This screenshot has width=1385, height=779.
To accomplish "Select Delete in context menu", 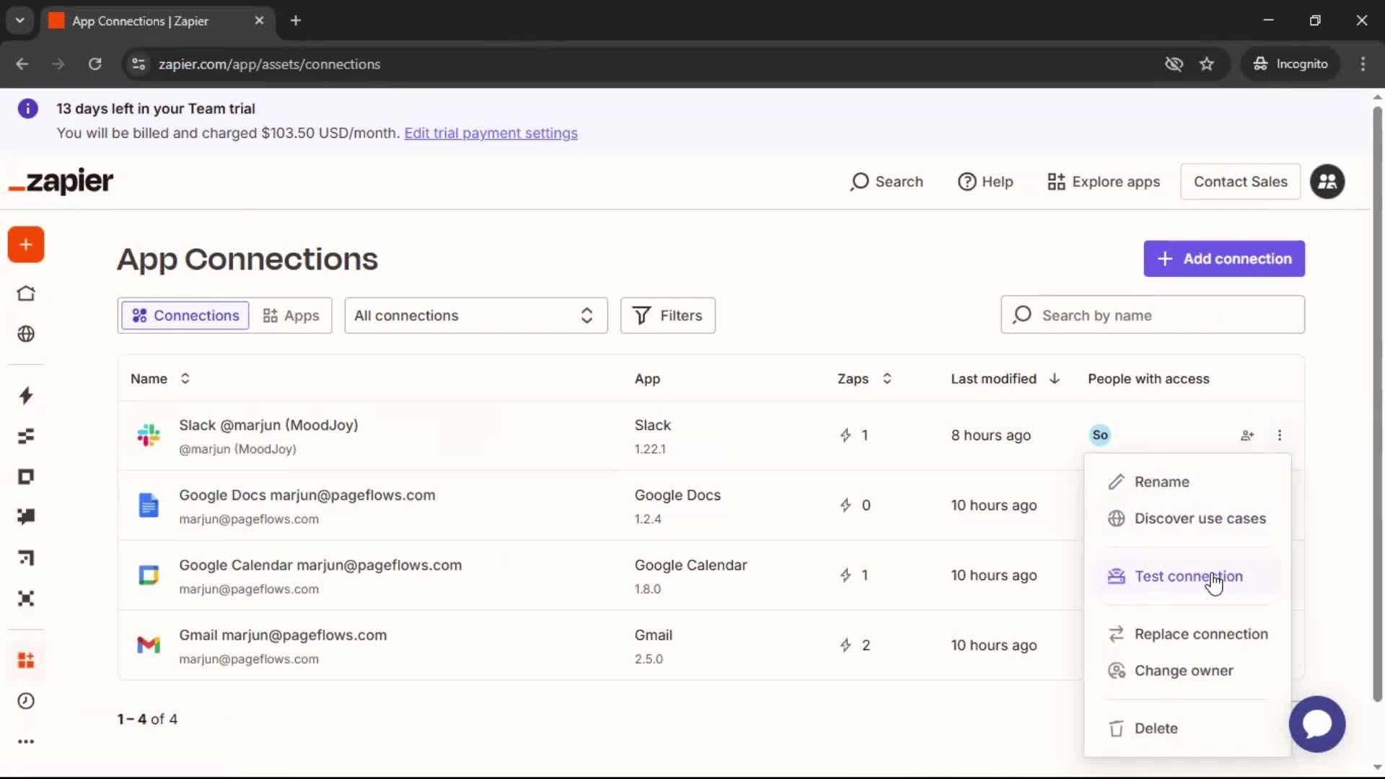I will [1187, 729].
